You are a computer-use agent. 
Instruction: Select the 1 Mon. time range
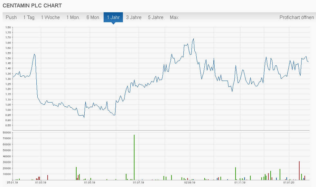click(73, 17)
